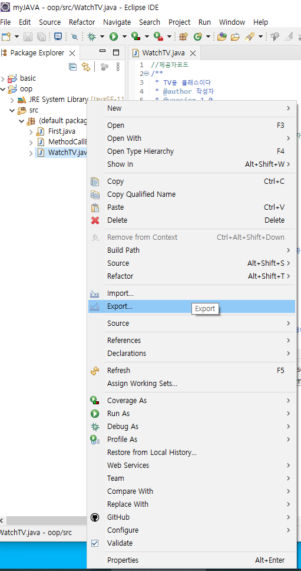301x571 pixels.
Task: Open the Compare With submenu
Action: [x=191, y=491]
